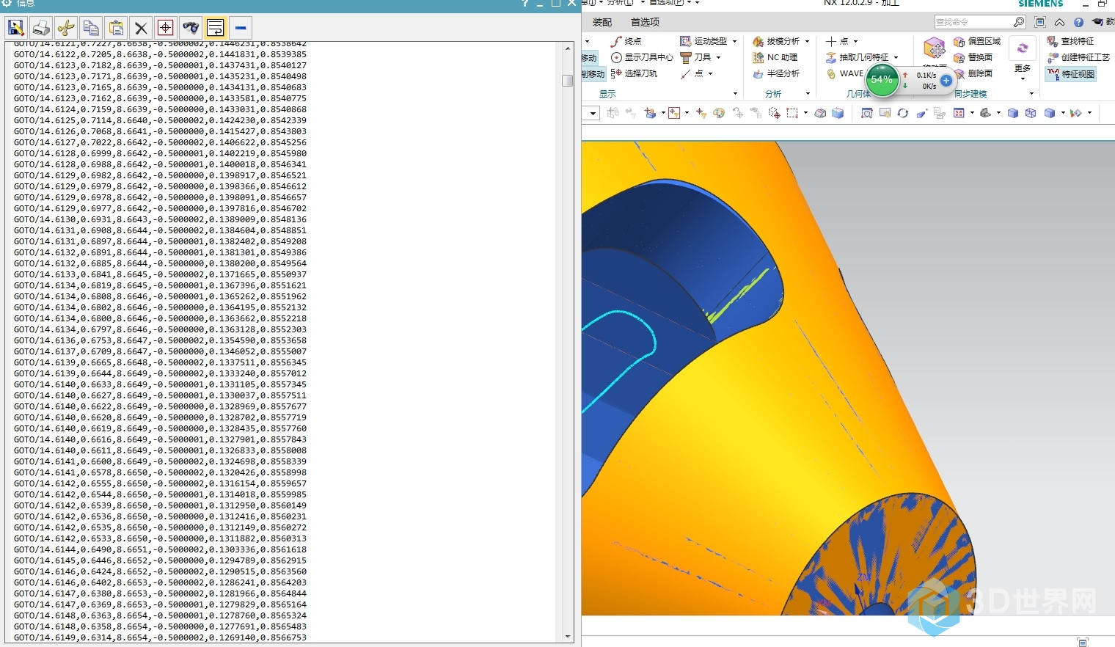This screenshot has width=1115, height=647.
Task: Click the blue minus icon in the Information toolbar
Action: point(241,29)
